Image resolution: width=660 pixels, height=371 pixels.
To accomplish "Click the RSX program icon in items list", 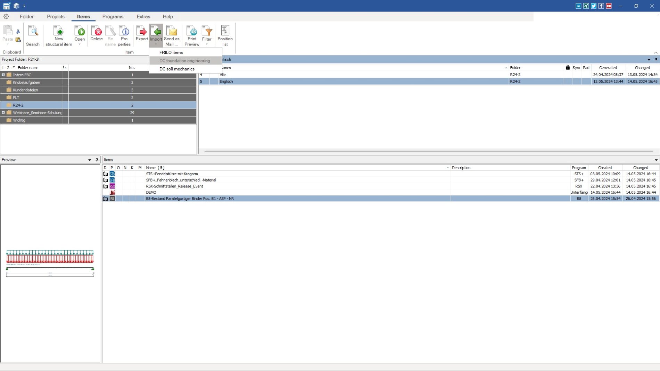I will coord(112,186).
